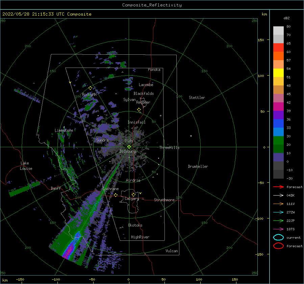Select the orange 111V arrow icon
The height and width of the screenshot is (284, 304).
tap(278, 204)
